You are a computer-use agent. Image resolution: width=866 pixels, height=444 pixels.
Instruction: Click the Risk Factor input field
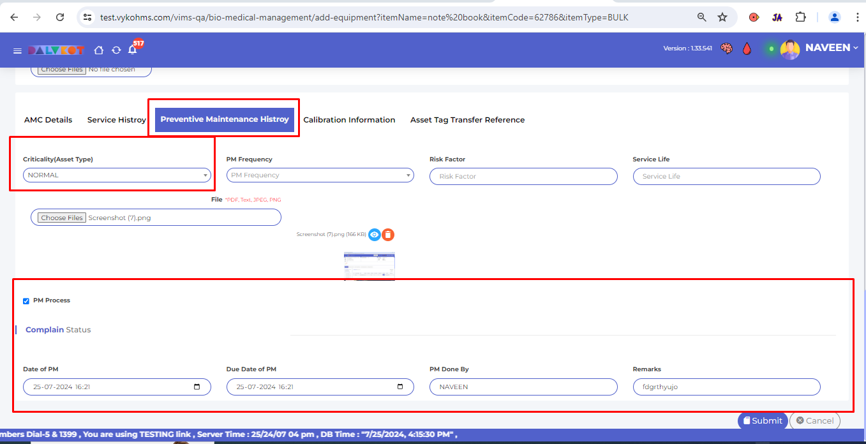pyautogui.click(x=523, y=177)
